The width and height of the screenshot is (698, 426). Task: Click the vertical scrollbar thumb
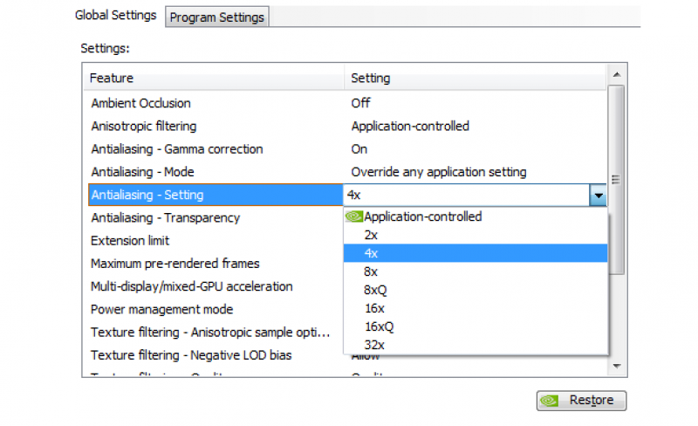pos(616,179)
